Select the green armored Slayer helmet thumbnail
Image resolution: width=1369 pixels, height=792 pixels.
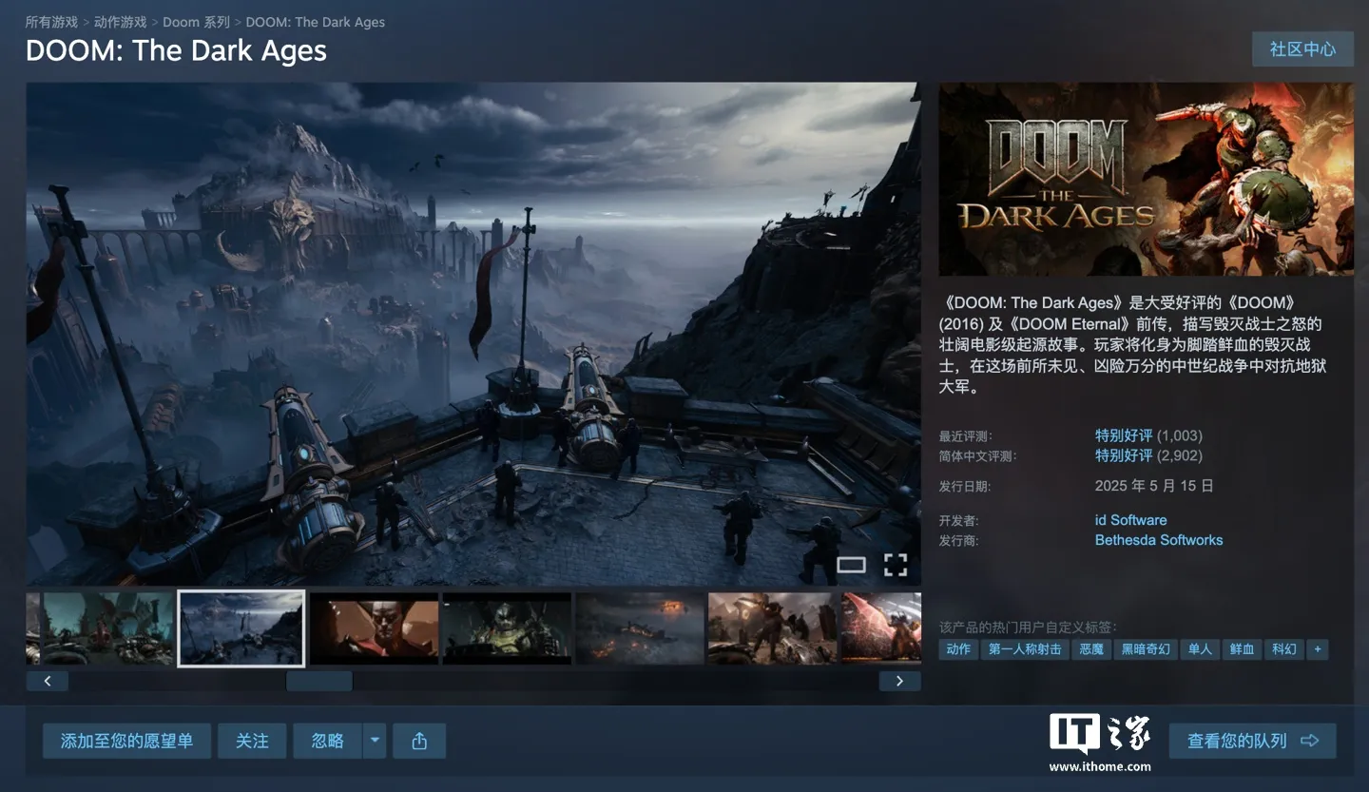click(507, 628)
